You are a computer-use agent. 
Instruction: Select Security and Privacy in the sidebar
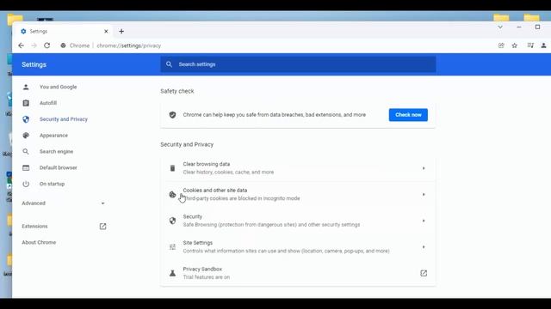click(x=64, y=119)
